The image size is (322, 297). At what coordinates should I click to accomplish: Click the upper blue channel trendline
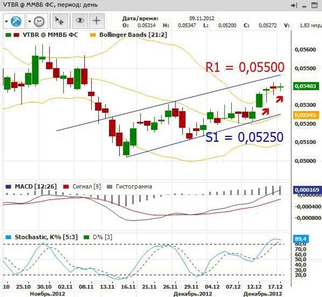[x=169, y=103]
